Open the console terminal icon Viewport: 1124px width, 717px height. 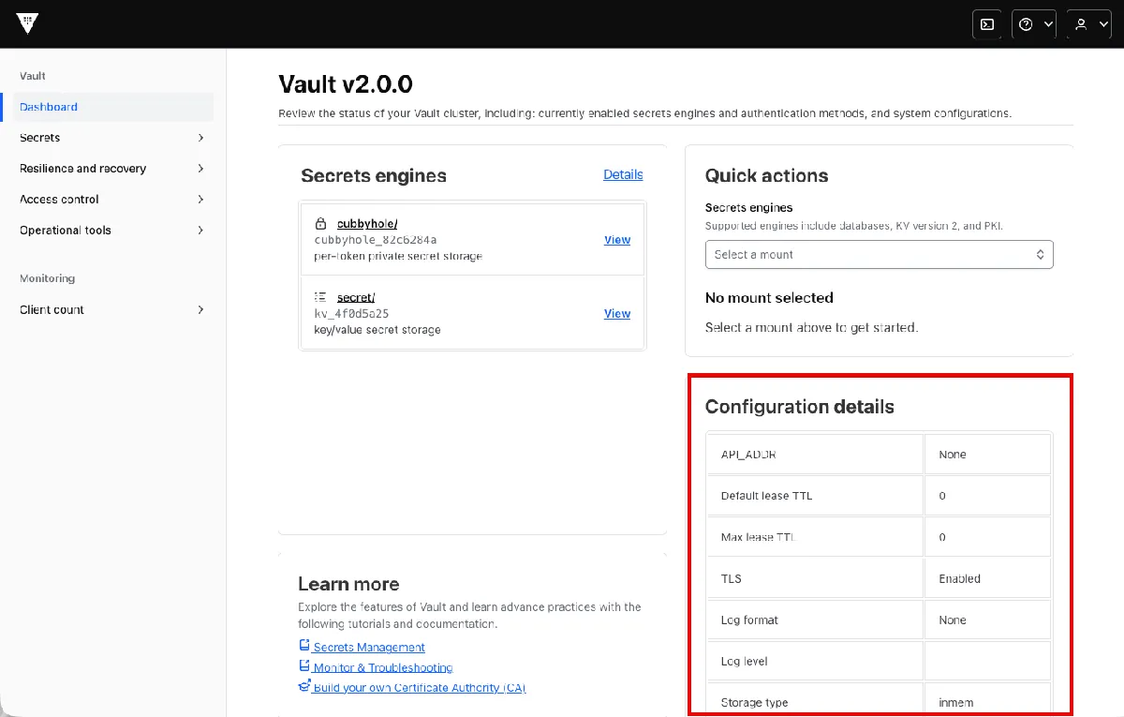pos(987,24)
